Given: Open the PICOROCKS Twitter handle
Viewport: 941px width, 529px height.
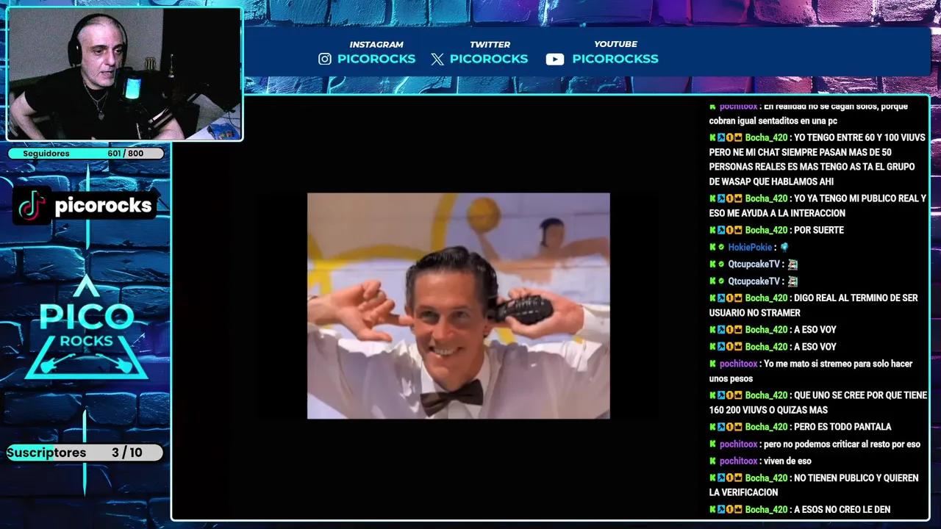Looking at the screenshot, I should pos(489,59).
